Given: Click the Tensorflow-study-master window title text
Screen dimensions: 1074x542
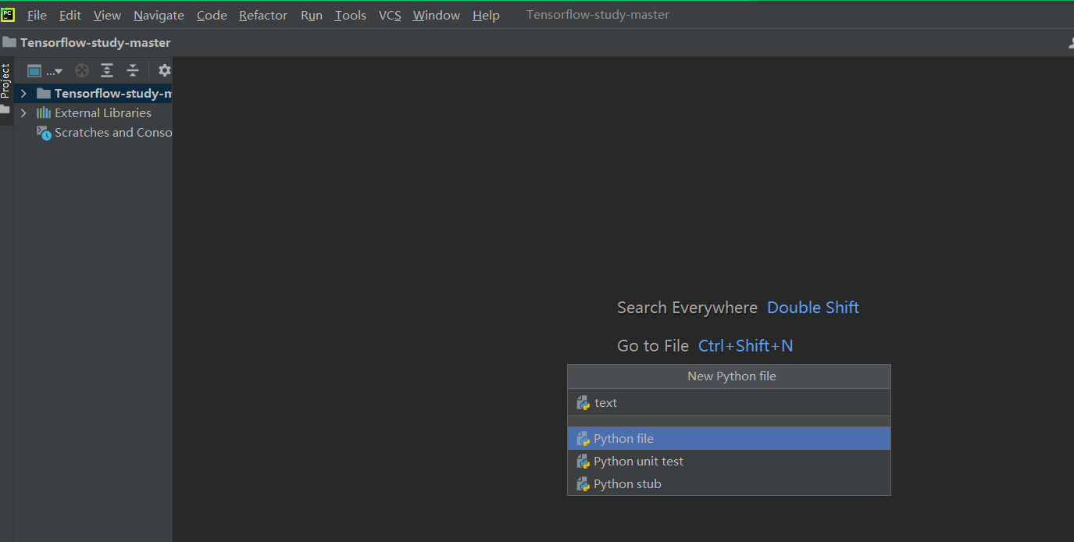Looking at the screenshot, I should pyautogui.click(x=598, y=15).
